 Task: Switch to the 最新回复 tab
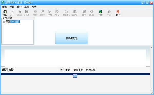(91, 70)
